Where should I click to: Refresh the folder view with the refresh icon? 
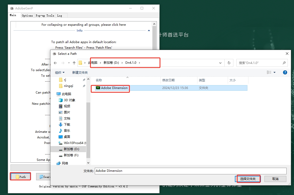(x=229, y=63)
